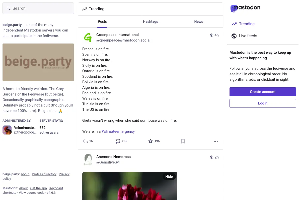
Task: Click the 16 reply count
Action: (x=91, y=141)
